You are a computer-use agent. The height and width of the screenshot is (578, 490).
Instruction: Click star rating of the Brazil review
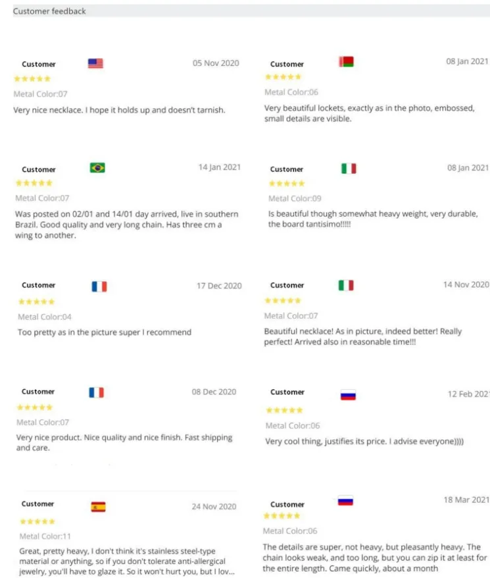[34, 183]
